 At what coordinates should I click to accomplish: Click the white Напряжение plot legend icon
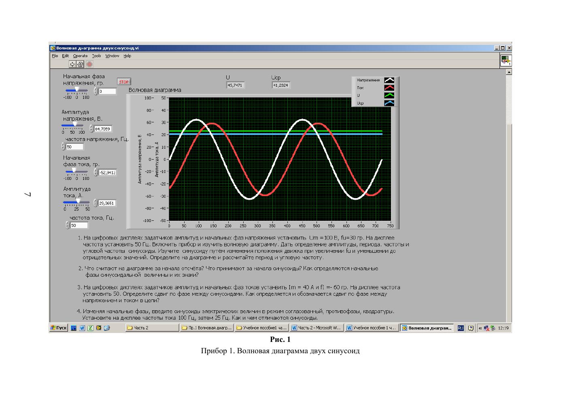[389, 80]
